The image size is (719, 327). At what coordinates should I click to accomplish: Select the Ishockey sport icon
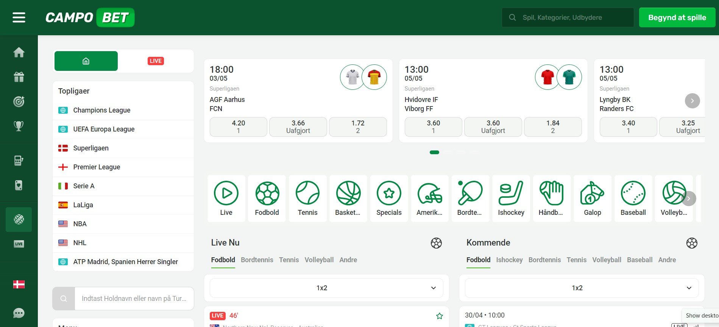[511, 198]
